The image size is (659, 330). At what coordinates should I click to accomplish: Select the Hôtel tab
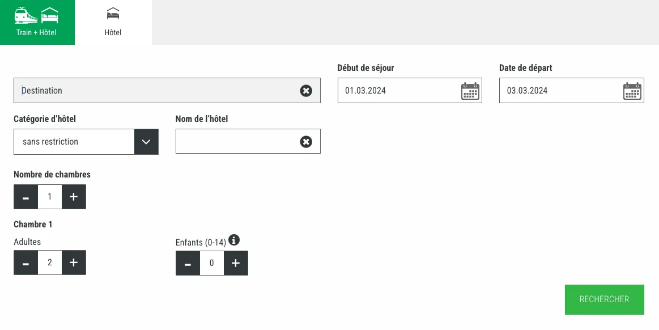(x=113, y=22)
